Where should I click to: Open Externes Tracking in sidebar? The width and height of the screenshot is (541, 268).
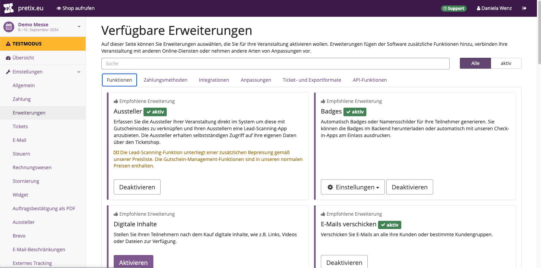(43, 263)
